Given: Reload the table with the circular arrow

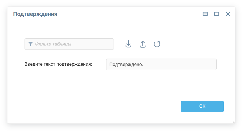Looking at the screenshot, I should (157, 44).
